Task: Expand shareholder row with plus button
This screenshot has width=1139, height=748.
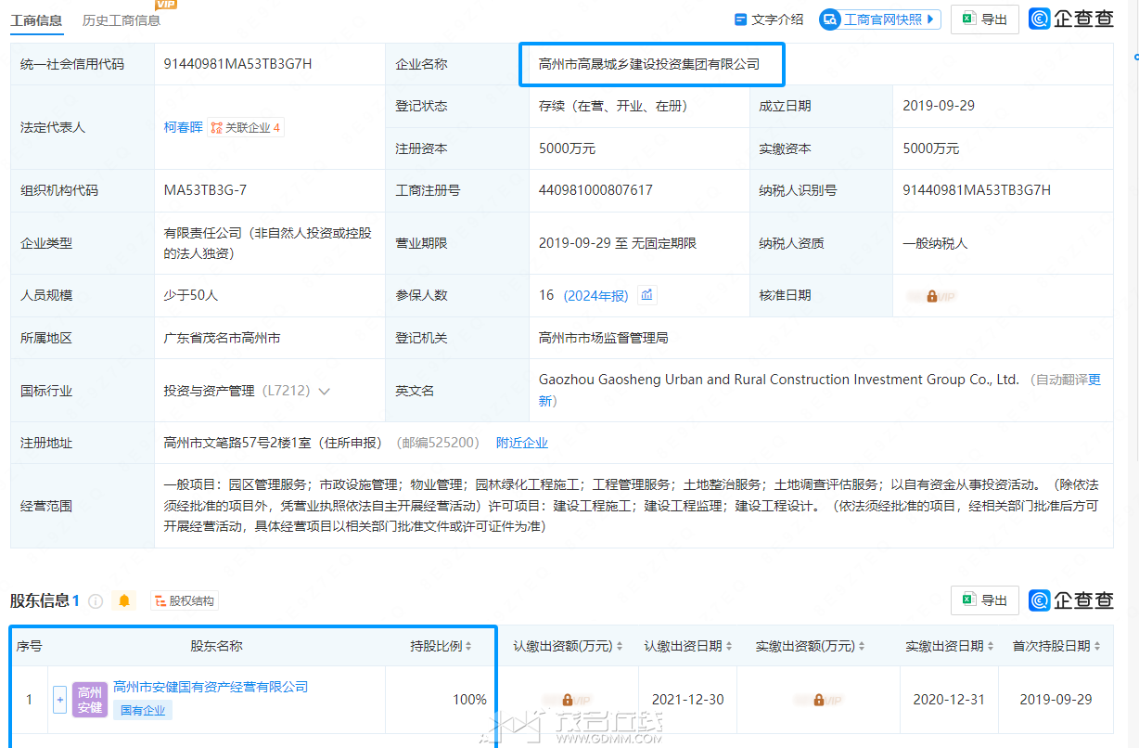Action: point(59,700)
